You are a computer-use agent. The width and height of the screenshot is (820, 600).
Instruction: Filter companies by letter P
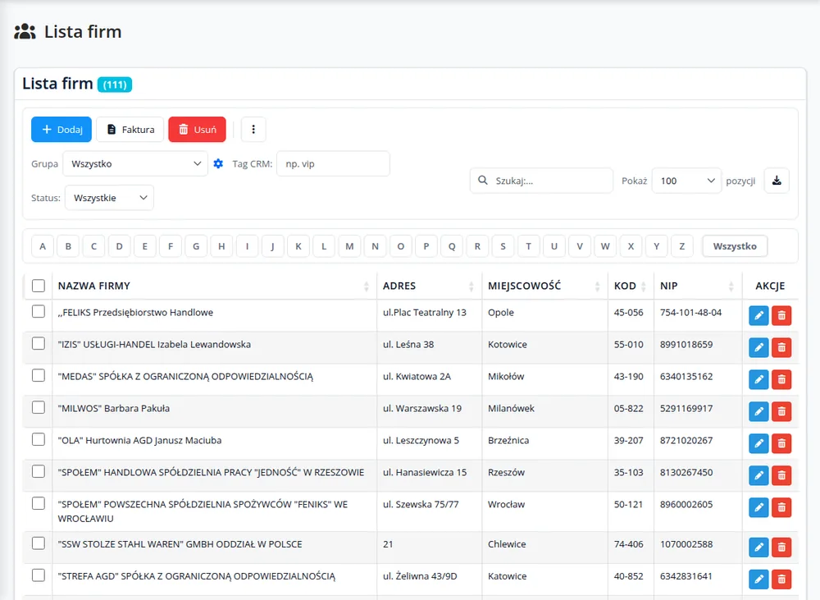pyautogui.click(x=426, y=246)
